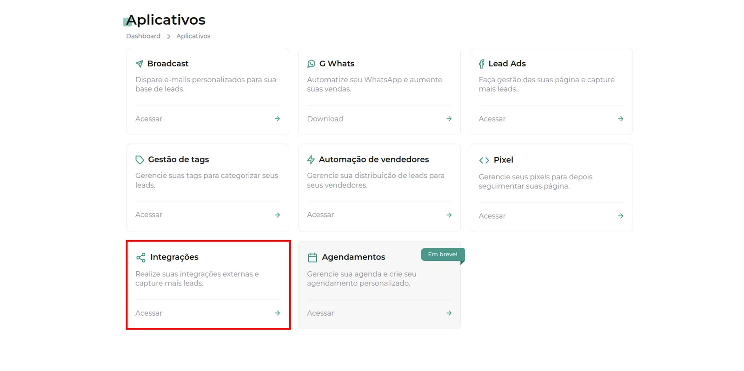Click Download in the G Whats card
The width and height of the screenshot is (744, 371).
coord(325,119)
